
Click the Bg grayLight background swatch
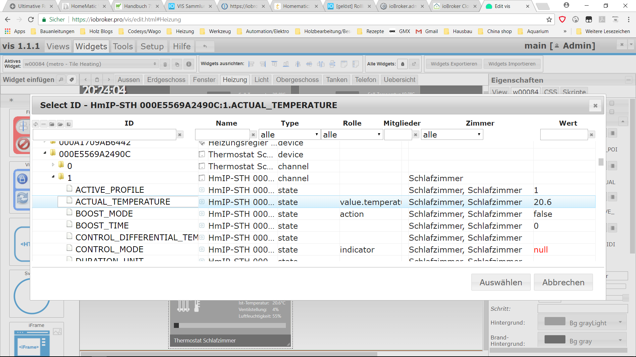pyautogui.click(x=555, y=322)
